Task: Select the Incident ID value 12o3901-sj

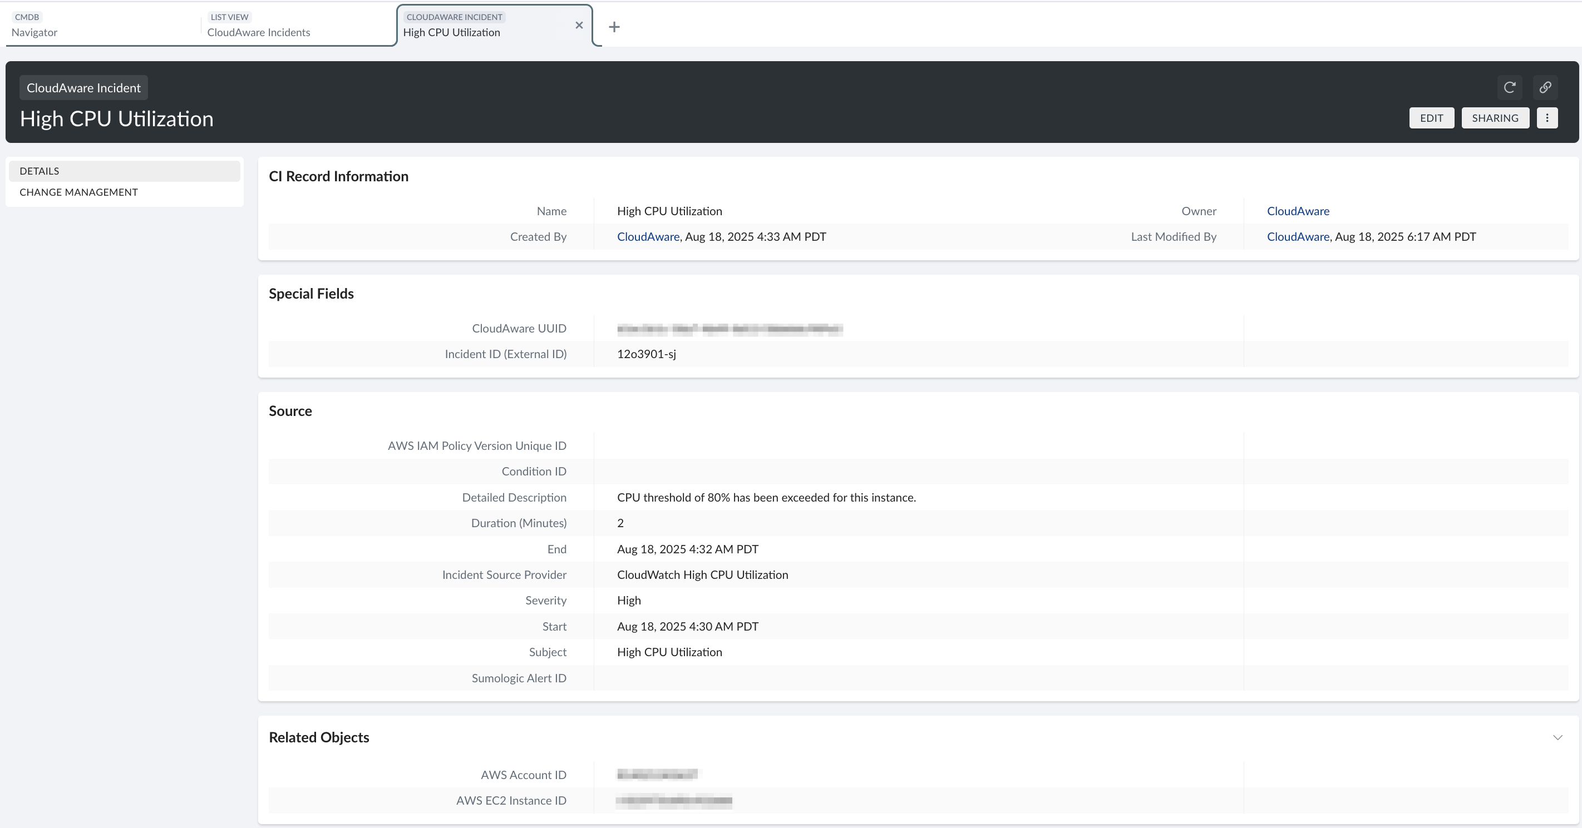Action: [x=645, y=354]
